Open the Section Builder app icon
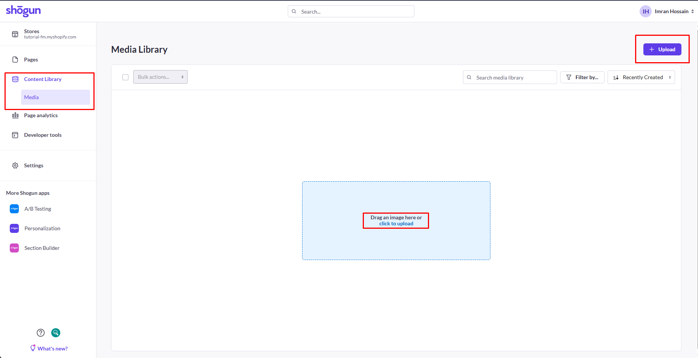 point(14,248)
